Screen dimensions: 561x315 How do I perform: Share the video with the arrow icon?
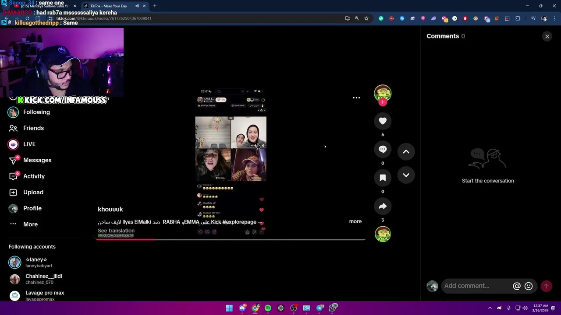(383, 206)
